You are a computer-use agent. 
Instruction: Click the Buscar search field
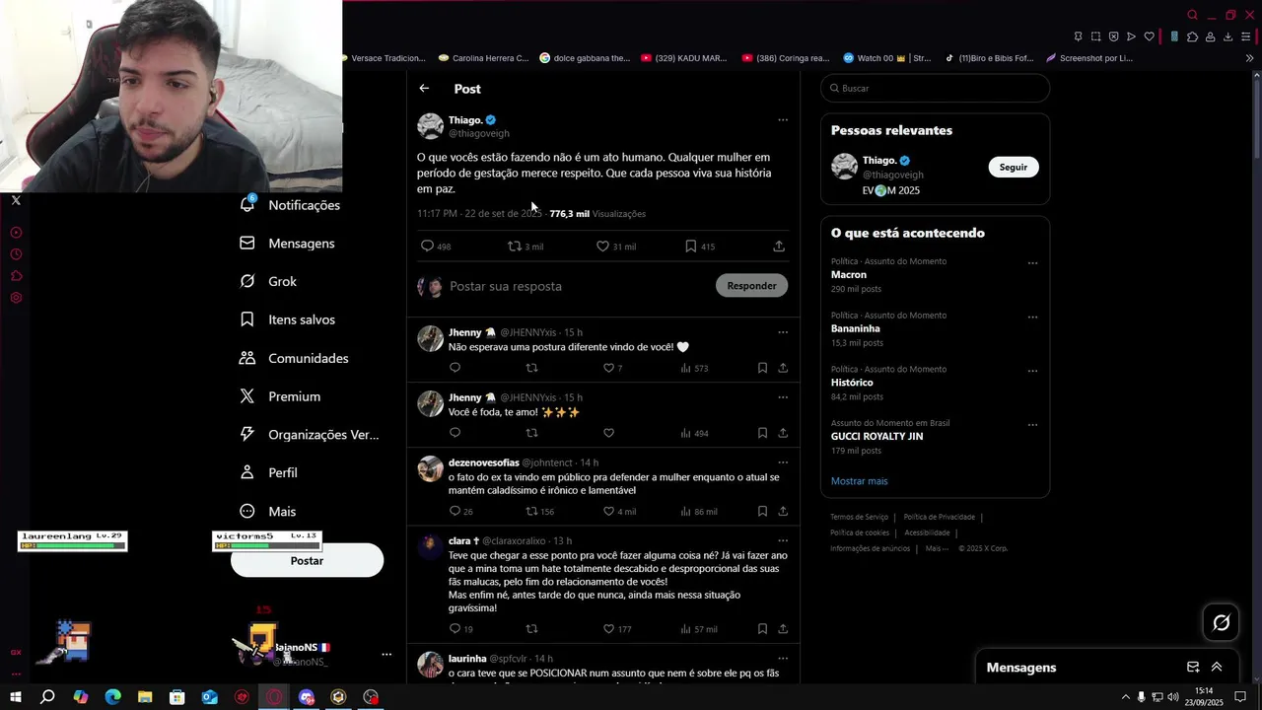coord(936,88)
